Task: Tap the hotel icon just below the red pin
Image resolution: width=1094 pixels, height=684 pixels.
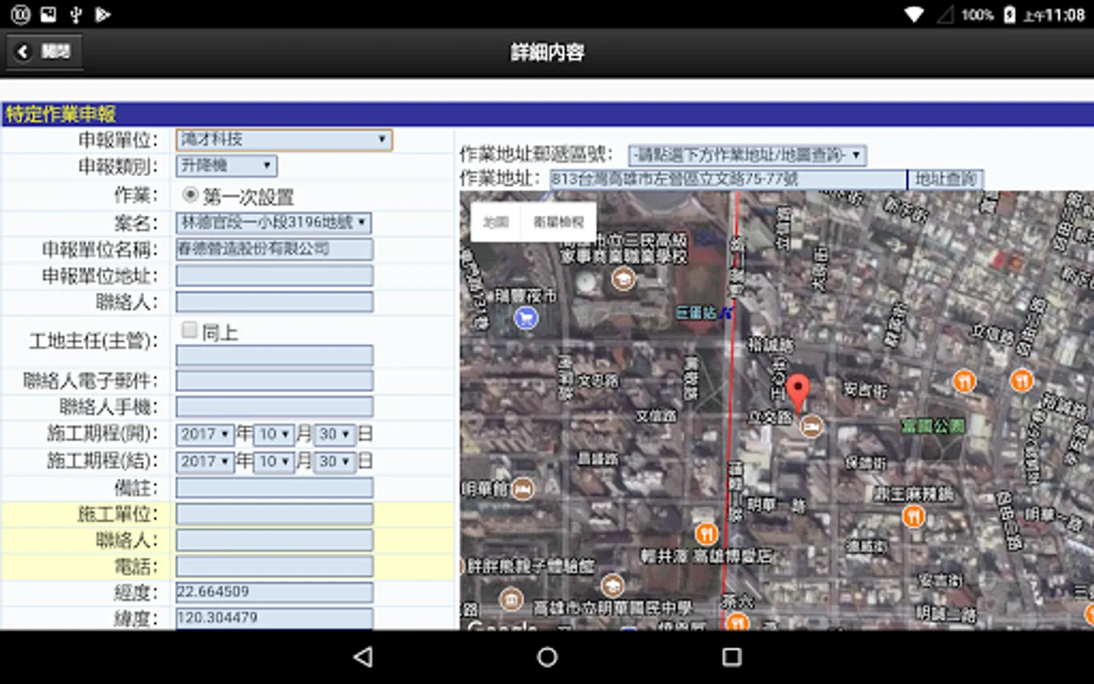Action: click(x=811, y=426)
